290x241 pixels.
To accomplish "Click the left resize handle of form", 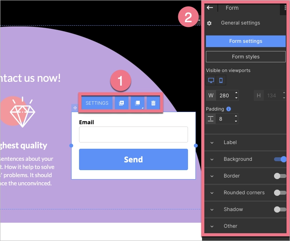I will pos(71,146).
